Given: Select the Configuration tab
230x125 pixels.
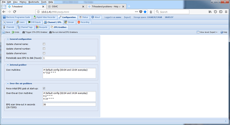Looking at the screenshot, I should click(67, 17).
